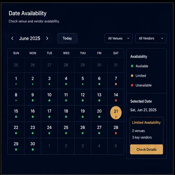Select June 19 on the calendar

(83, 114)
